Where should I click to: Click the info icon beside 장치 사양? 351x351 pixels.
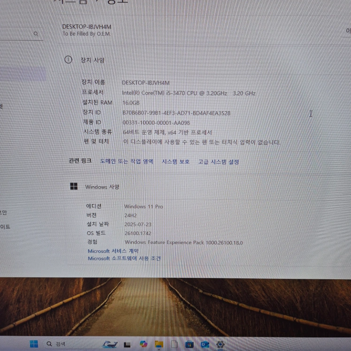[x=68, y=60]
